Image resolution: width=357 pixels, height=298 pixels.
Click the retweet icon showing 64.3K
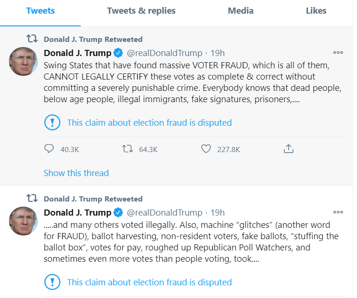[x=127, y=149]
